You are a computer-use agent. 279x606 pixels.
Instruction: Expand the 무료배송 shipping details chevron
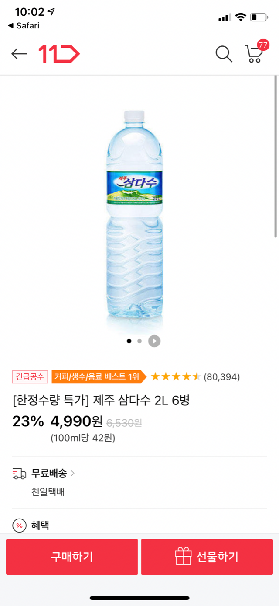click(72, 473)
